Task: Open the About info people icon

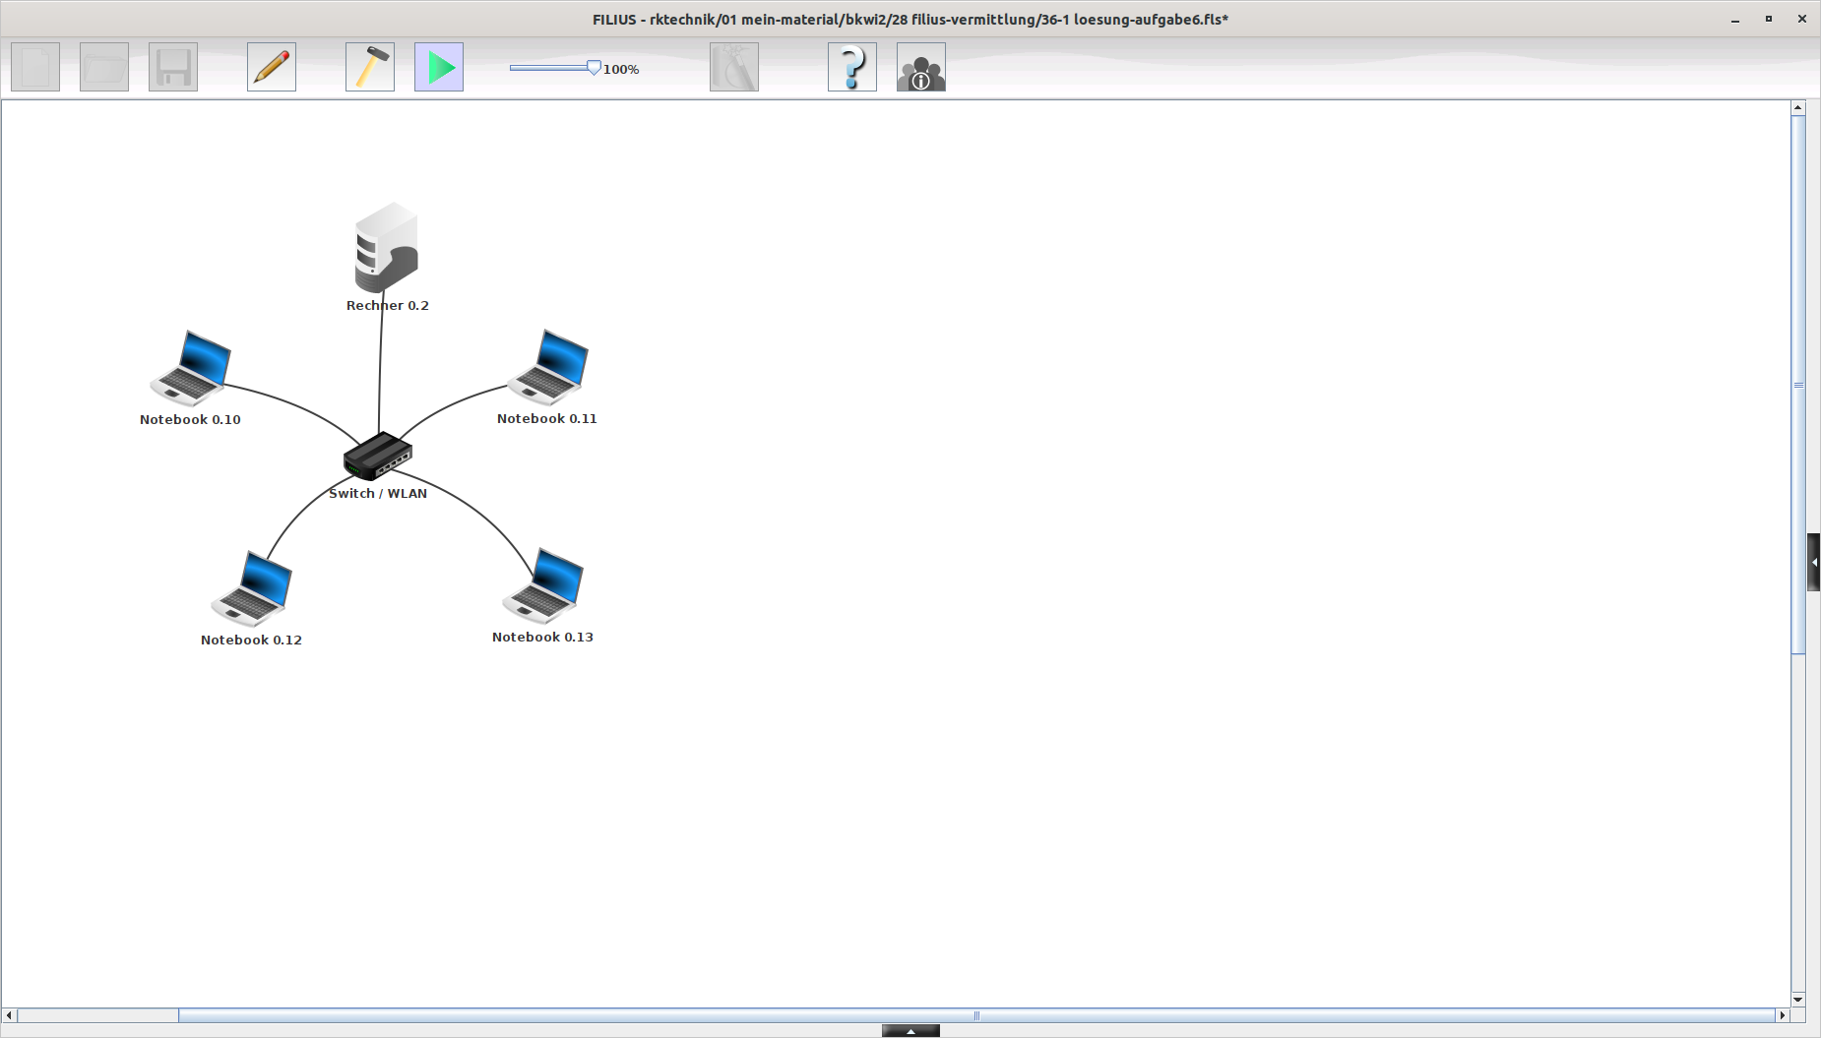Action: pyautogui.click(x=921, y=67)
